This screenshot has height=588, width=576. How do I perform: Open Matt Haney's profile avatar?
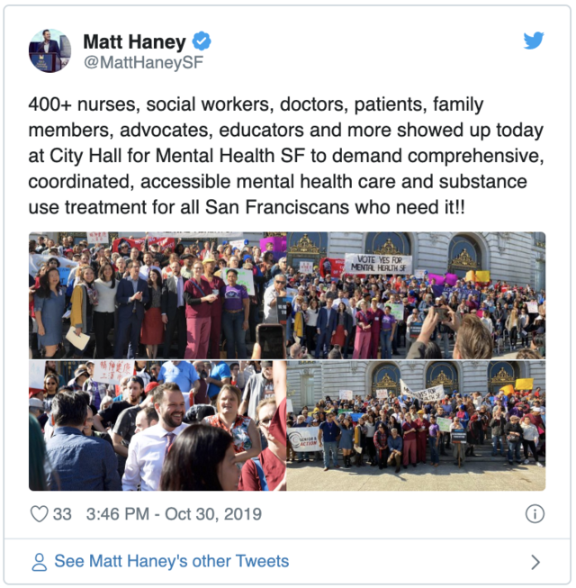(x=49, y=51)
